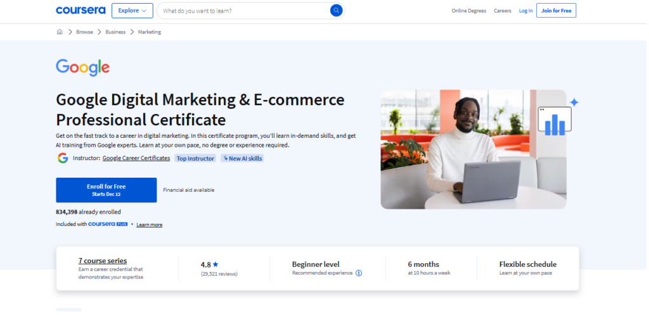Click the New AI skills badge
649x315 pixels.
pyautogui.click(x=242, y=159)
